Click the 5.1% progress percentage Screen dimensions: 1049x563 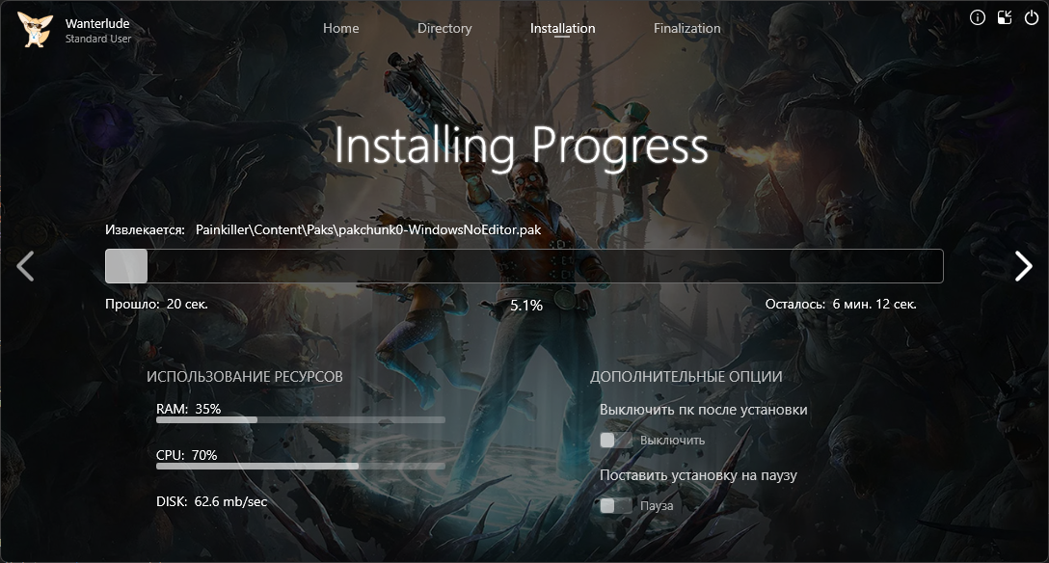click(525, 305)
